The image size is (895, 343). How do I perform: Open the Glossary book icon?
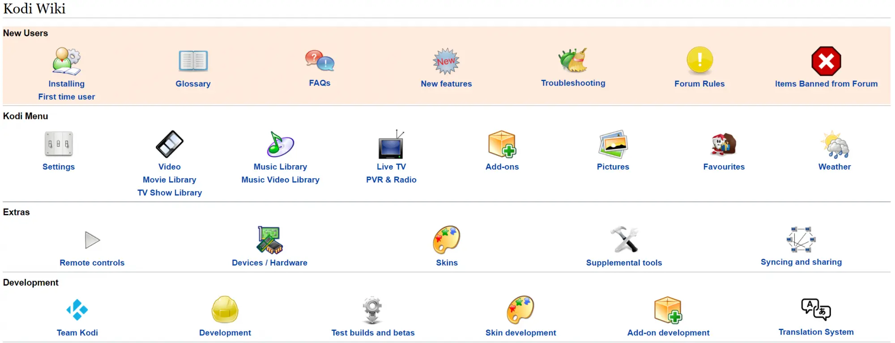tap(193, 61)
